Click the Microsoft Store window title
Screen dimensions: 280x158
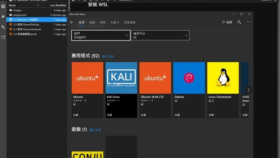pyautogui.click(x=77, y=14)
